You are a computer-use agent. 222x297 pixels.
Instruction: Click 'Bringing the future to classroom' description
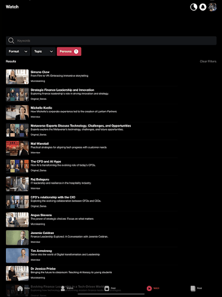(71, 273)
